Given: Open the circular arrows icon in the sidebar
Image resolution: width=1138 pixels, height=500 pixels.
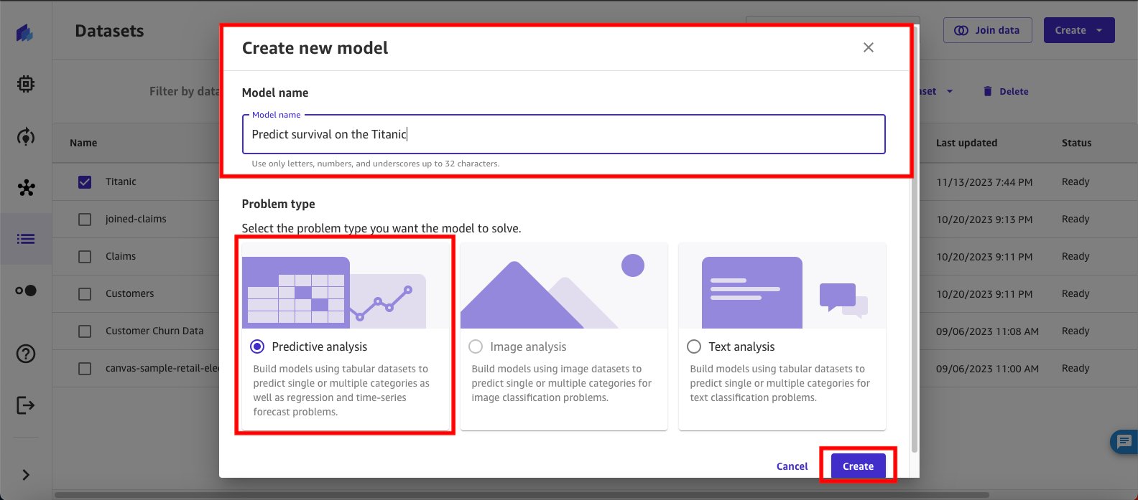Looking at the screenshot, I should tap(26, 136).
